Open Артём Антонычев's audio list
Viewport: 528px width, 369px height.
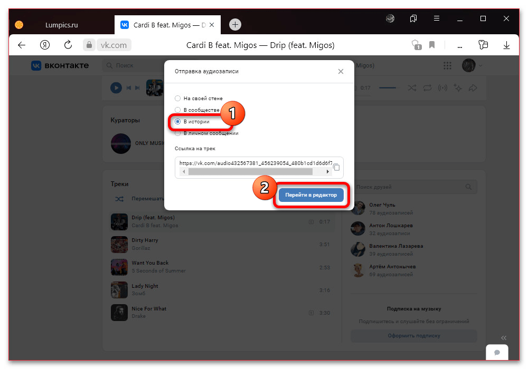click(414, 270)
